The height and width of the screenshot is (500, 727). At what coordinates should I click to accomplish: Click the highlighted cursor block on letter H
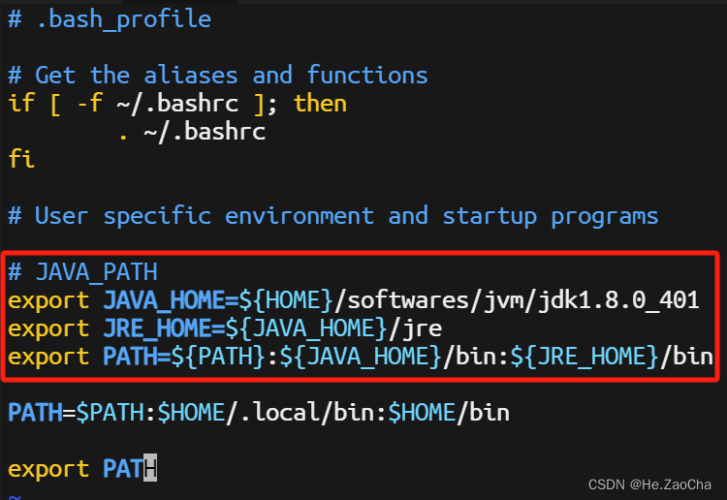tap(150, 468)
